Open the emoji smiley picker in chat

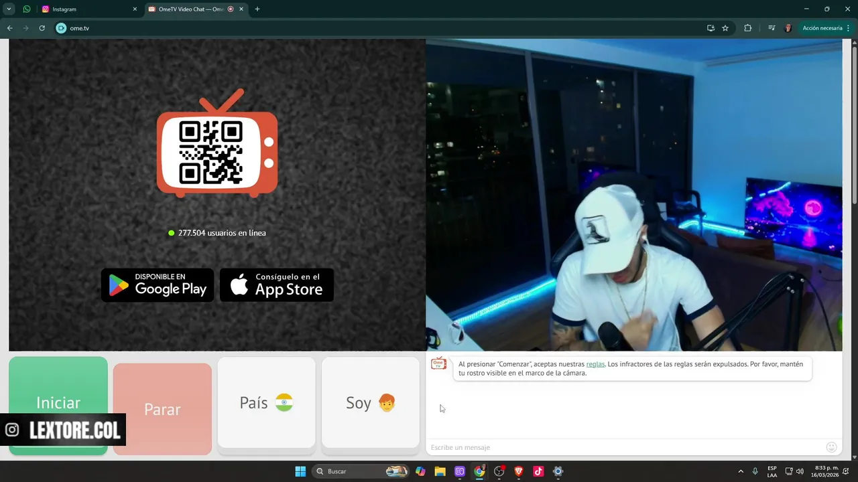point(831,447)
